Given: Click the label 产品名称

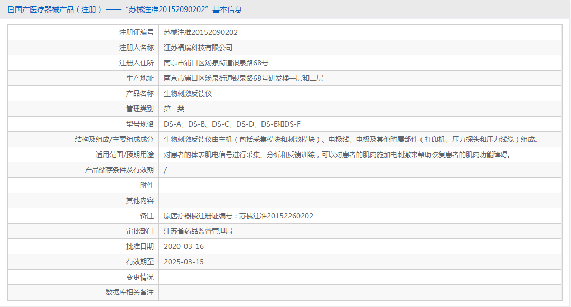Looking at the screenshot, I should 140,93.
